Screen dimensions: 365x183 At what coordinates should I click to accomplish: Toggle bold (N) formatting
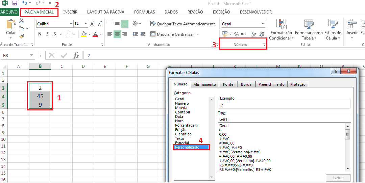pos(40,34)
